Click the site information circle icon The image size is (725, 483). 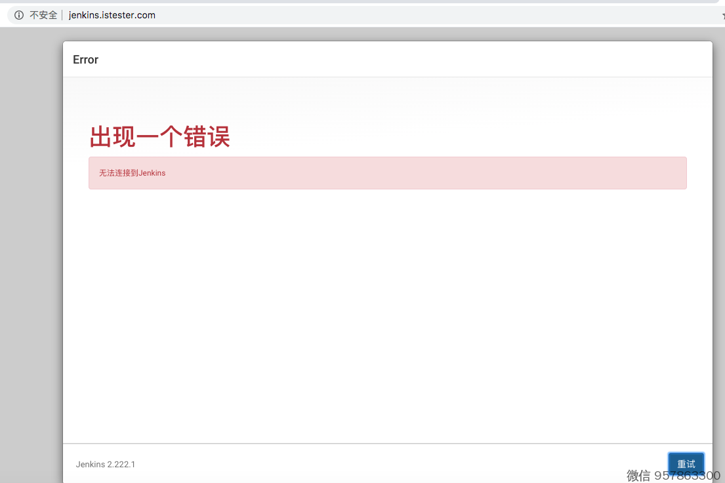(19, 15)
